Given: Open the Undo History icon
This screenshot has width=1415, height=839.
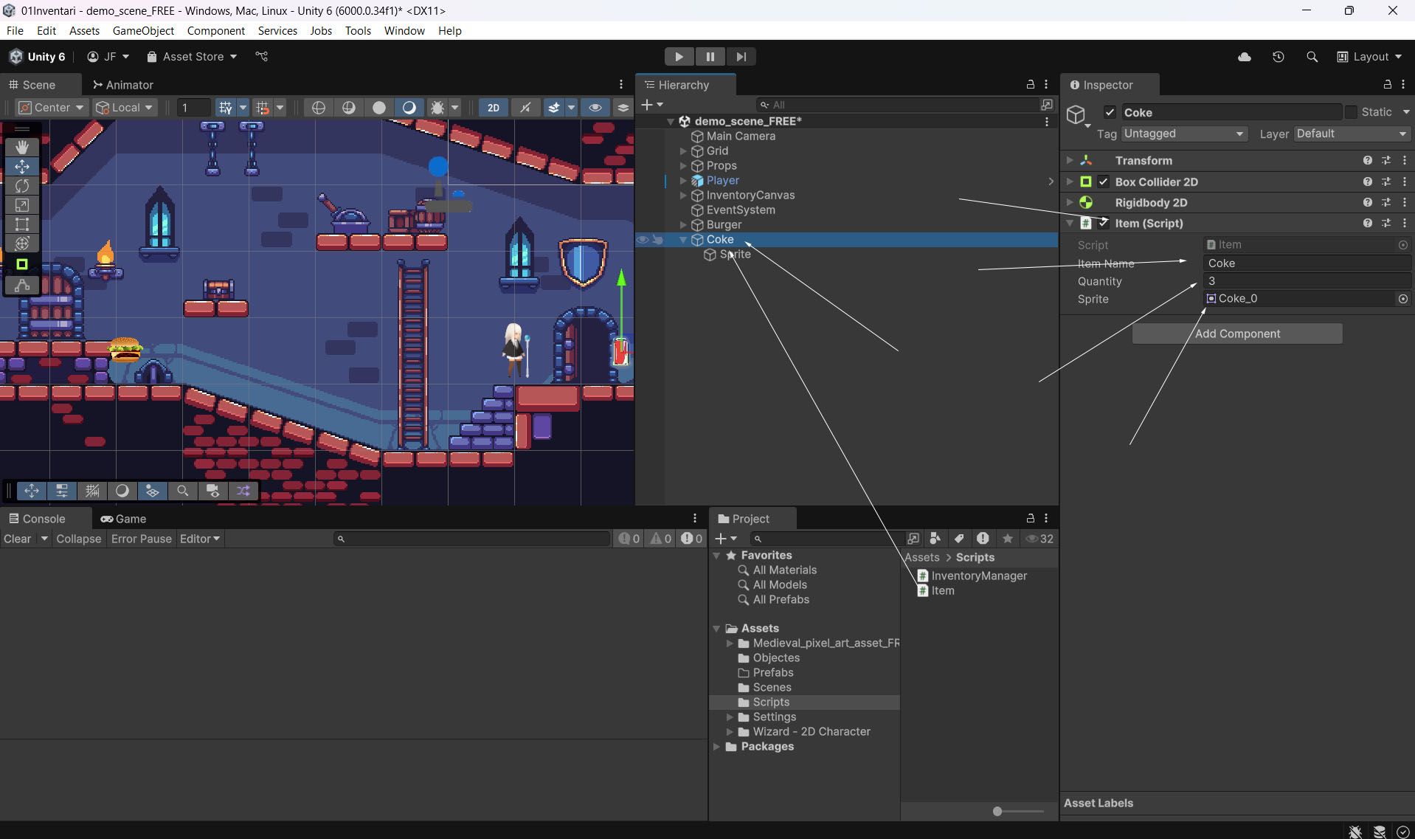Looking at the screenshot, I should (1279, 57).
